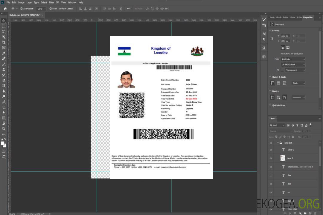Toggle grid button in Rulers & Grids
323x215 pixels.
278,83
